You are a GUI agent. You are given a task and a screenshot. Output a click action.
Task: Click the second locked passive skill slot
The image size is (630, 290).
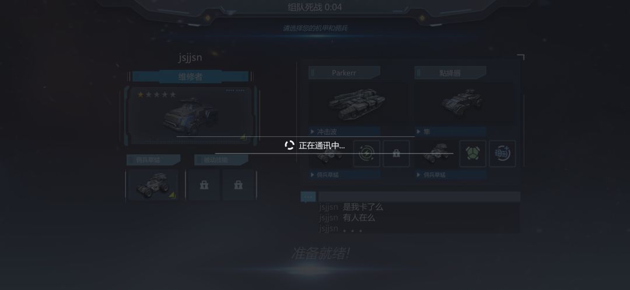pos(238,185)
